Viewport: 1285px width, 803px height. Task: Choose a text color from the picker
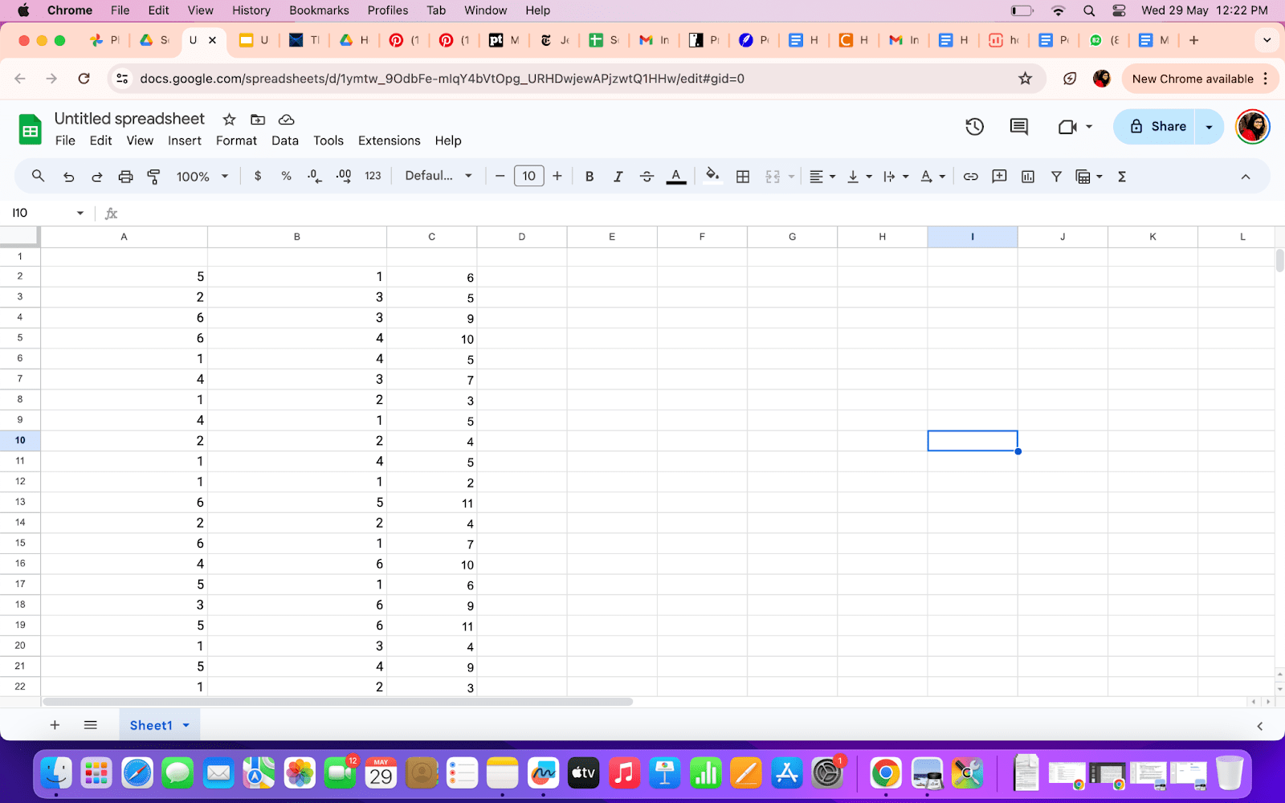[x=676, y=176]
